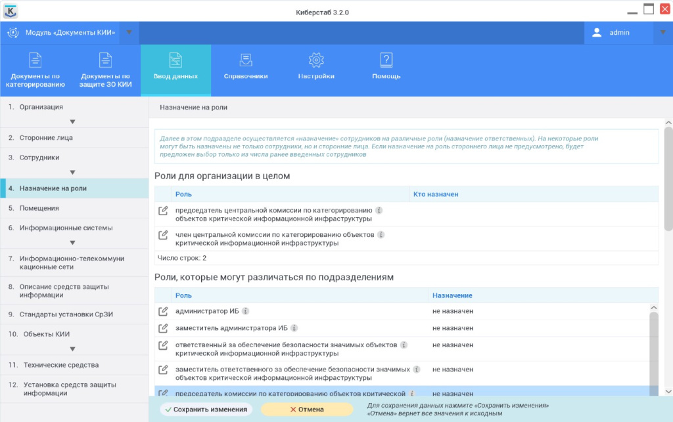
Task: Expand the «Модуль «Документы КИИ»» dropdown
Action: [129, 32]
